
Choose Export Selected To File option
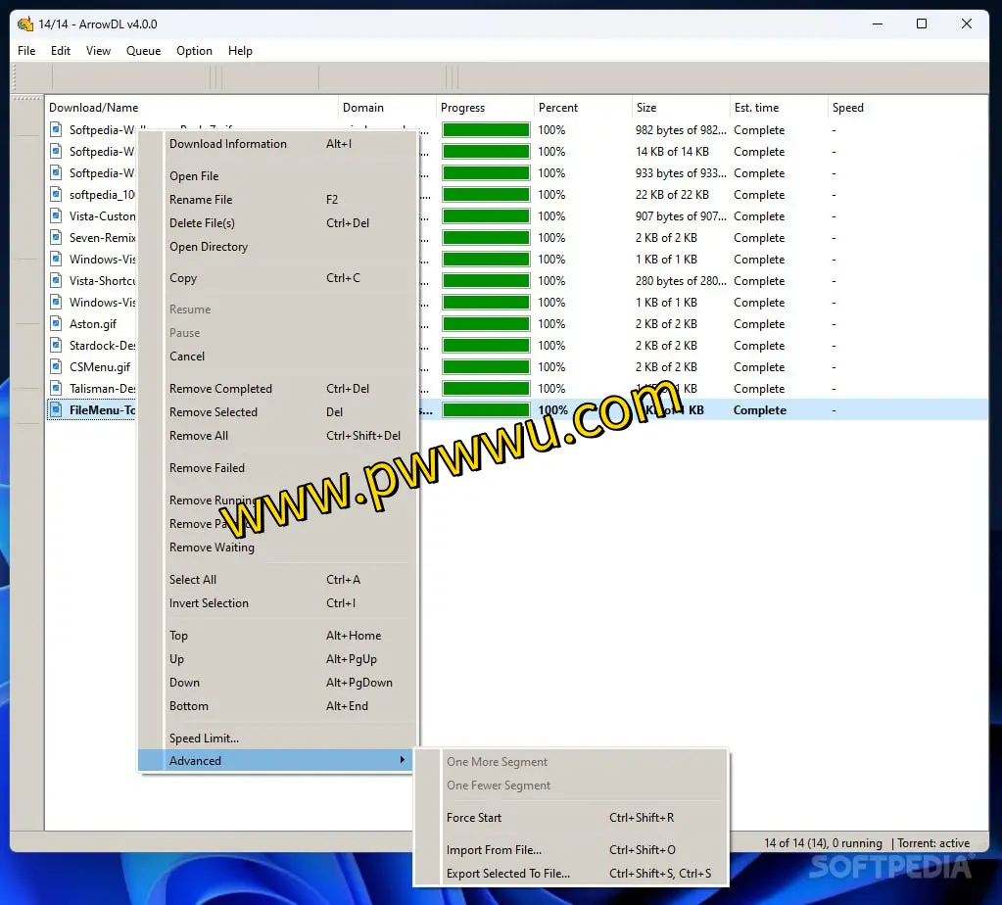click(x=507, y=874)
